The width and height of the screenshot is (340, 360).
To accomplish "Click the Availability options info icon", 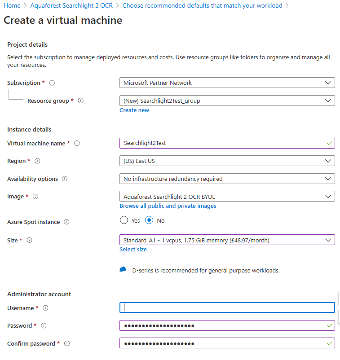I will pos(65,179).
